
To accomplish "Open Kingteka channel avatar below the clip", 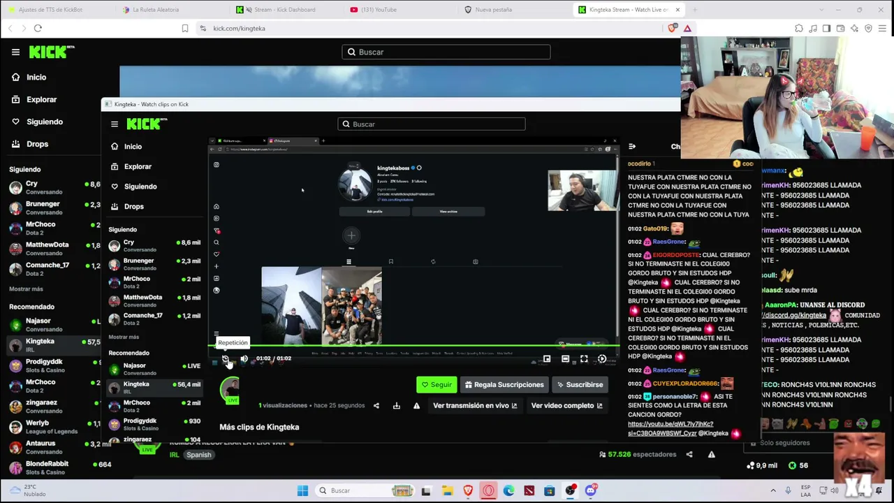I will (230, 389).
